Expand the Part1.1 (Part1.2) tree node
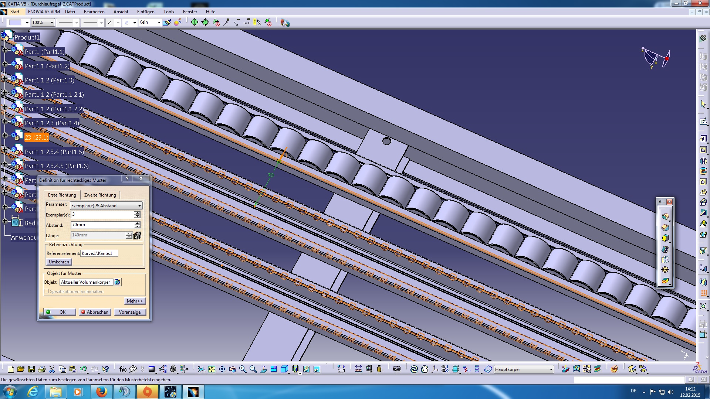The height and width of the screenshot is (399, 710). 5,64
